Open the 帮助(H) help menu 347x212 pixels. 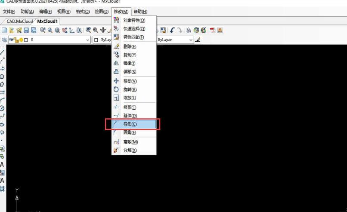coord(140,12)
